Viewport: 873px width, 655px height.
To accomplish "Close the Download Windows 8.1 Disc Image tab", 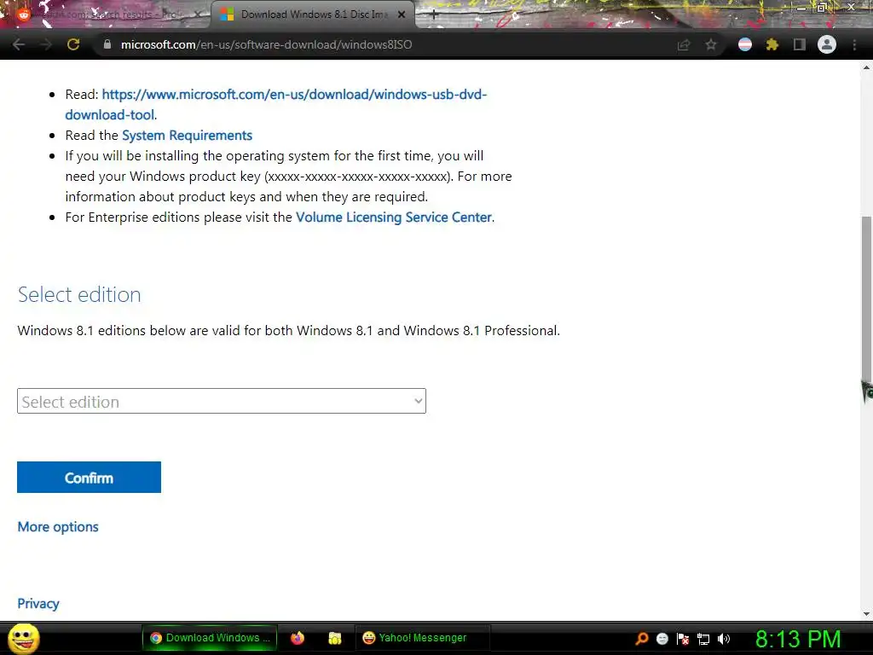I will coord(402,14).
